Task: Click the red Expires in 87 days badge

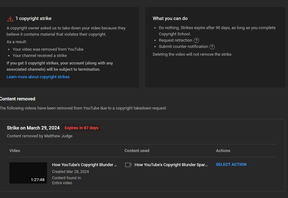Action: pos(81,128)
